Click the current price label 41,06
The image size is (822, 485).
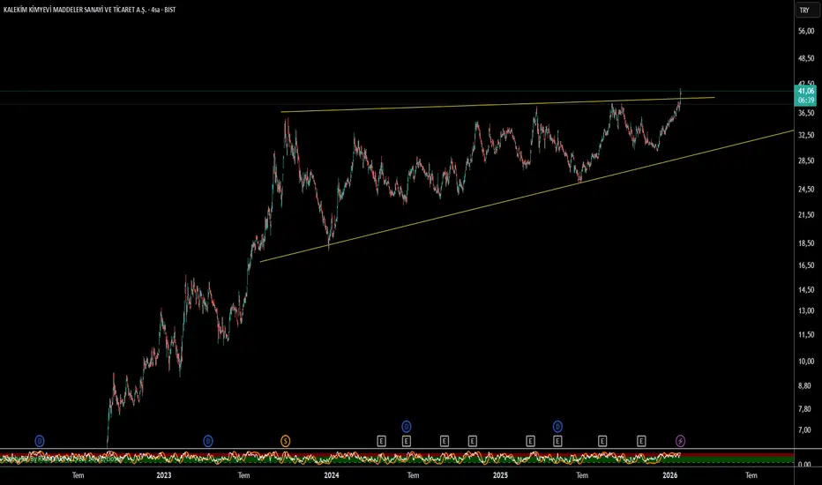coord(806,91)
